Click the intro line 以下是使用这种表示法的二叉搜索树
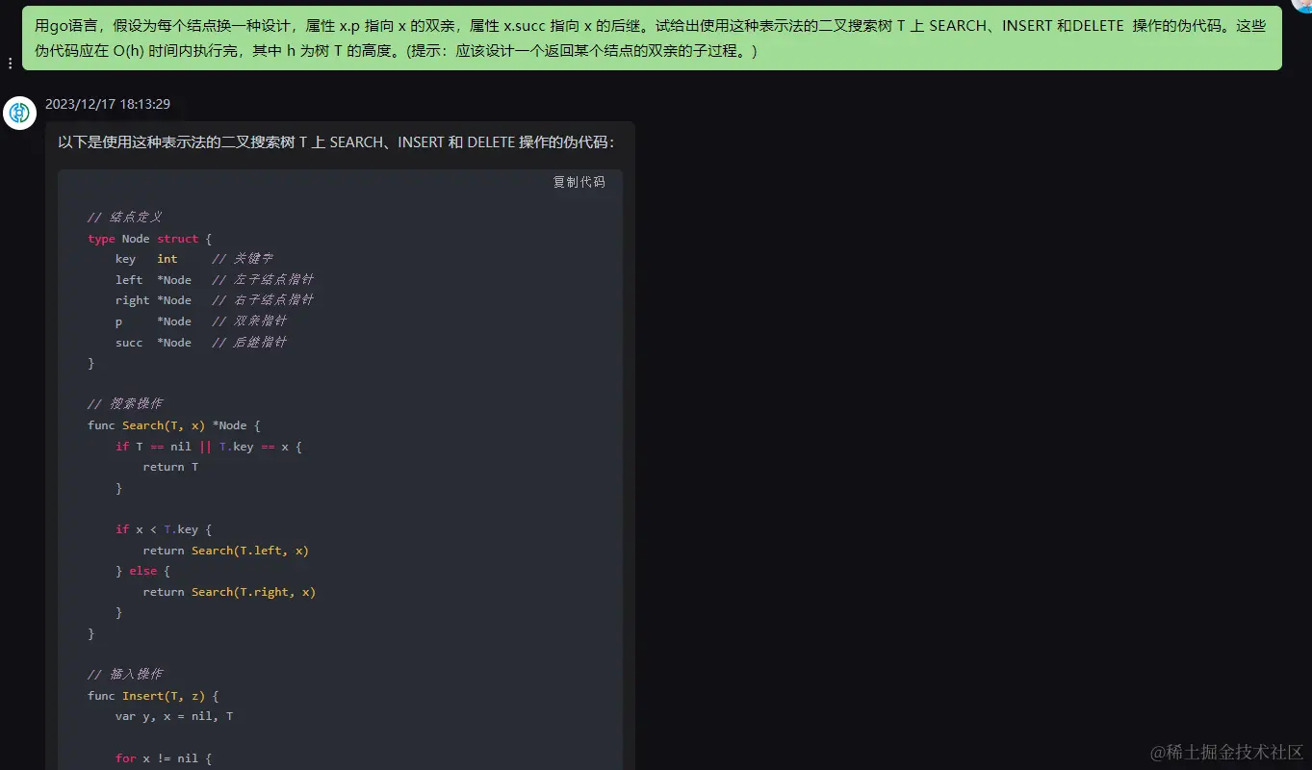 coord(336,142)
